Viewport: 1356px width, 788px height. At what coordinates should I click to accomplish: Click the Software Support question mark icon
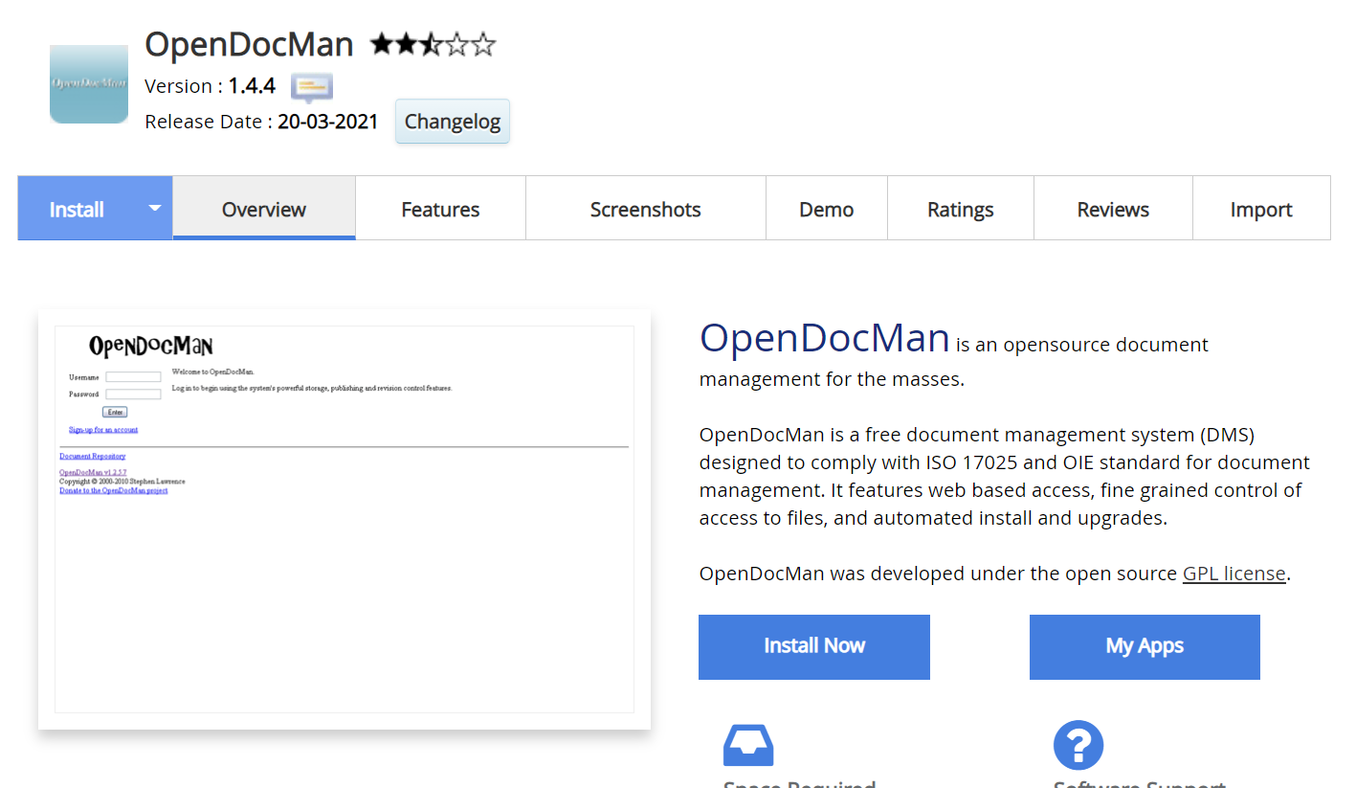point(1078,745)
